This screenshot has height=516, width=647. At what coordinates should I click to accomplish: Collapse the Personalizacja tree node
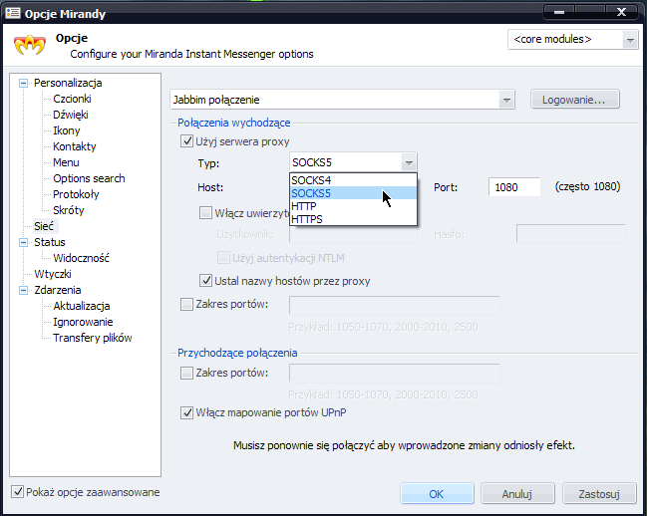click(x=24, y=83)
